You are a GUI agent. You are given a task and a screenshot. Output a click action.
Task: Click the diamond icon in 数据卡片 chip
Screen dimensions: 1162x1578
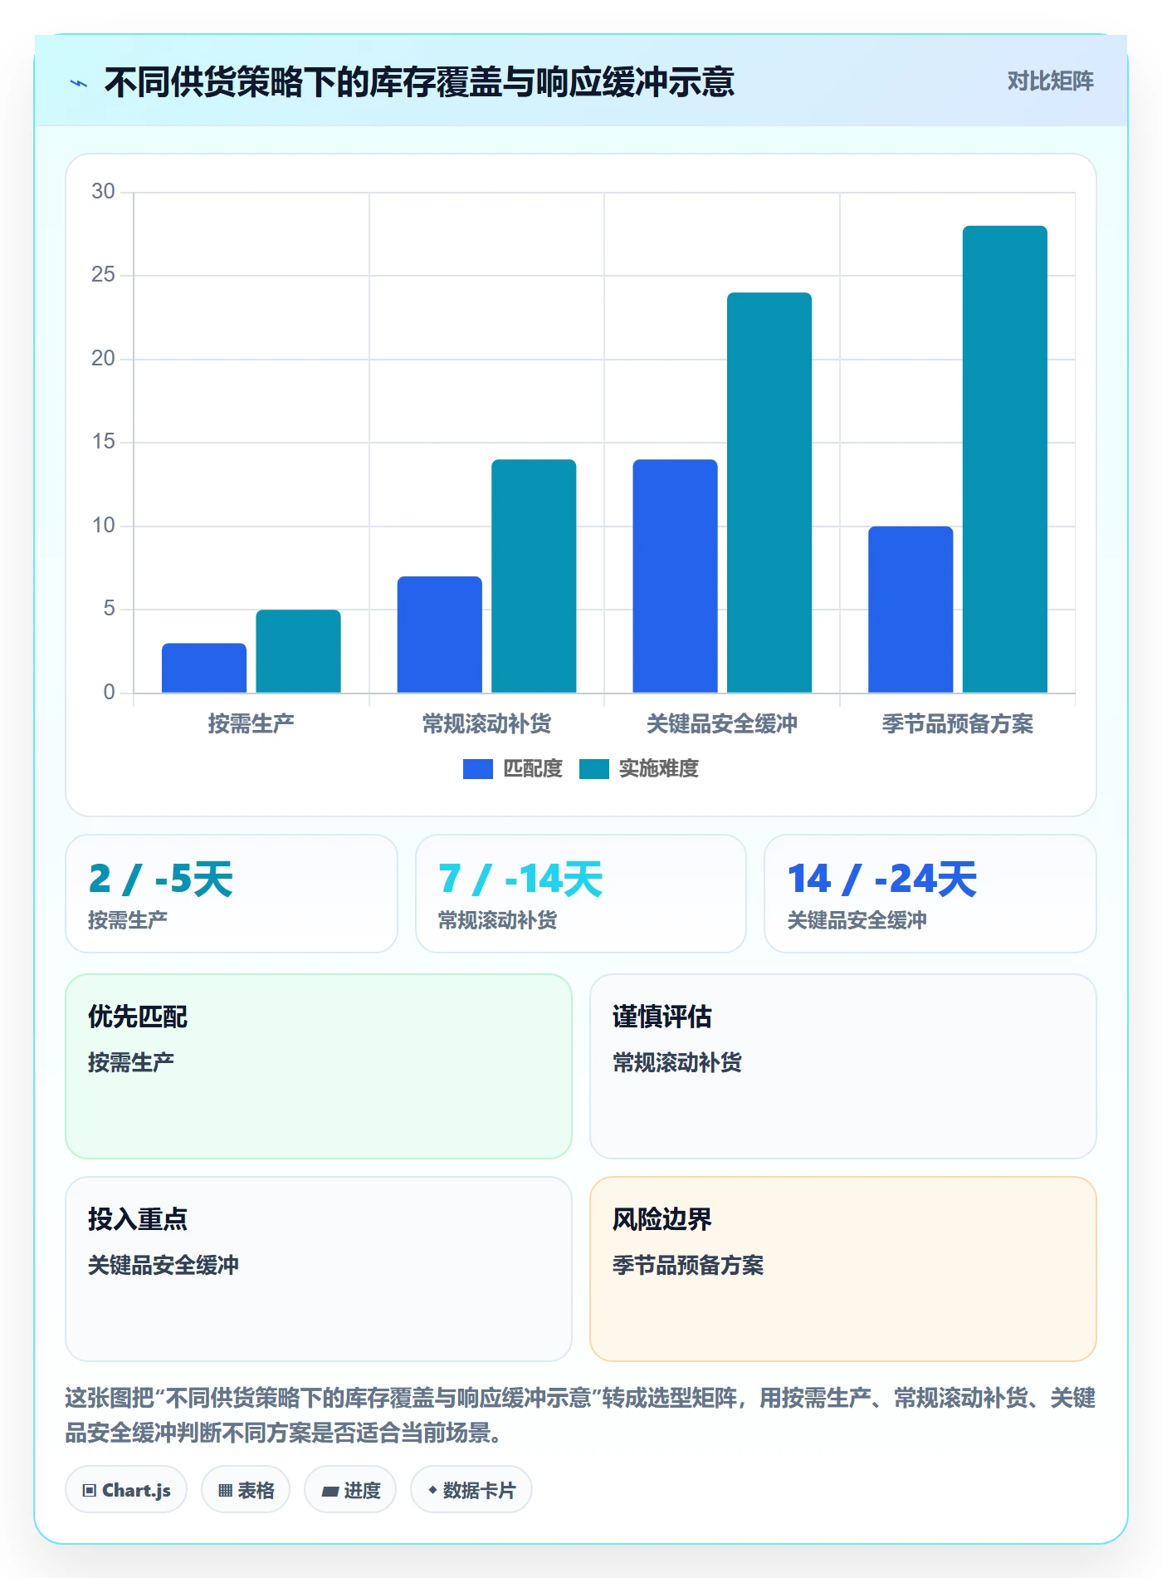(432, 1491)
